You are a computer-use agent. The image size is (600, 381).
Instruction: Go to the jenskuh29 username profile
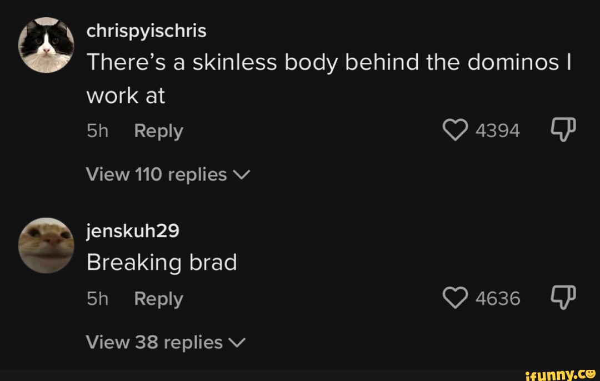pos(133,230)
